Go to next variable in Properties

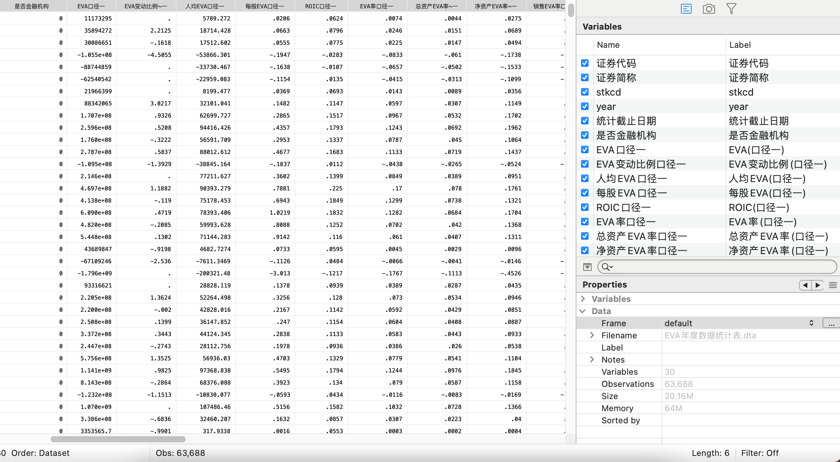pyautogui.click(x=818, y=285)
